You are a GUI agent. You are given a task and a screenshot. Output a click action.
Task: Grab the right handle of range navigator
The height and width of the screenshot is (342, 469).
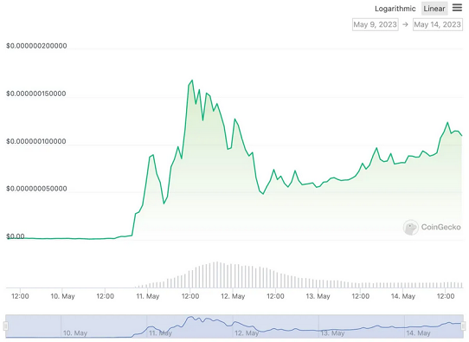click(x=463, y=326)
